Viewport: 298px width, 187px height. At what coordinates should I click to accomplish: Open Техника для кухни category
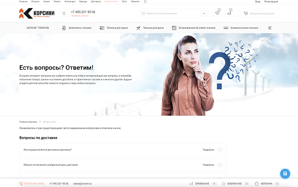(117, 28)
